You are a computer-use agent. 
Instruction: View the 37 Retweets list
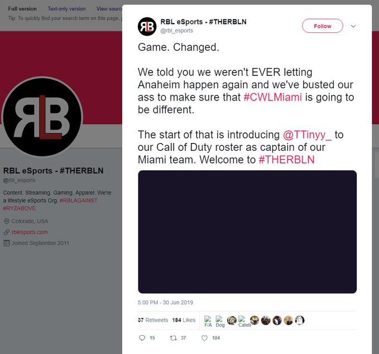click(153, 320)
